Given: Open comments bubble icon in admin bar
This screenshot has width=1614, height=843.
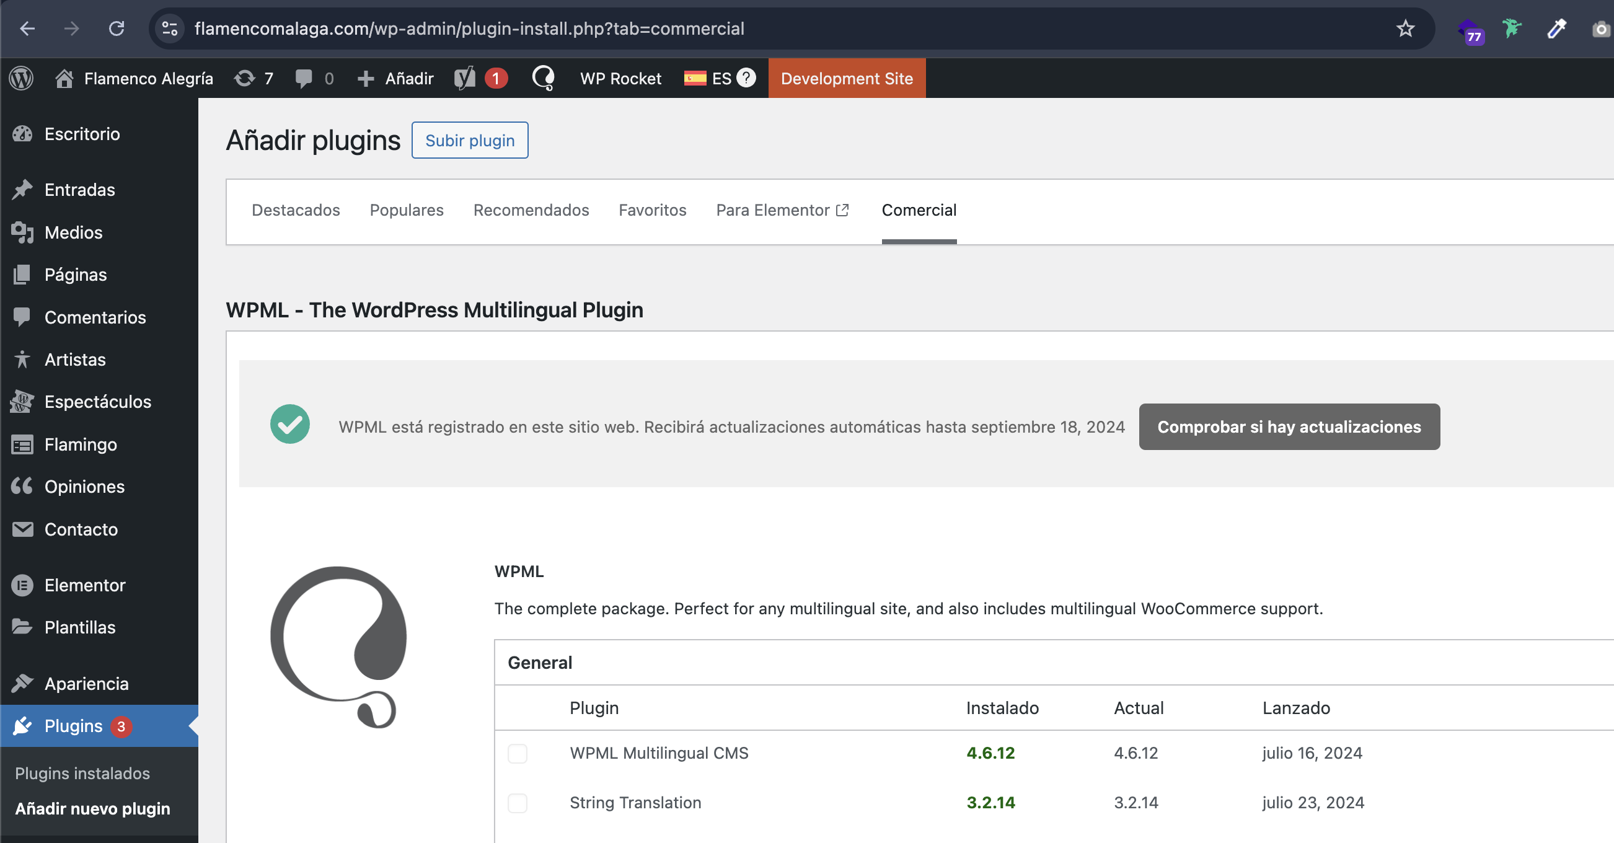Looking at the screenshot, I should pyautogui.click(x=304, y=78).
